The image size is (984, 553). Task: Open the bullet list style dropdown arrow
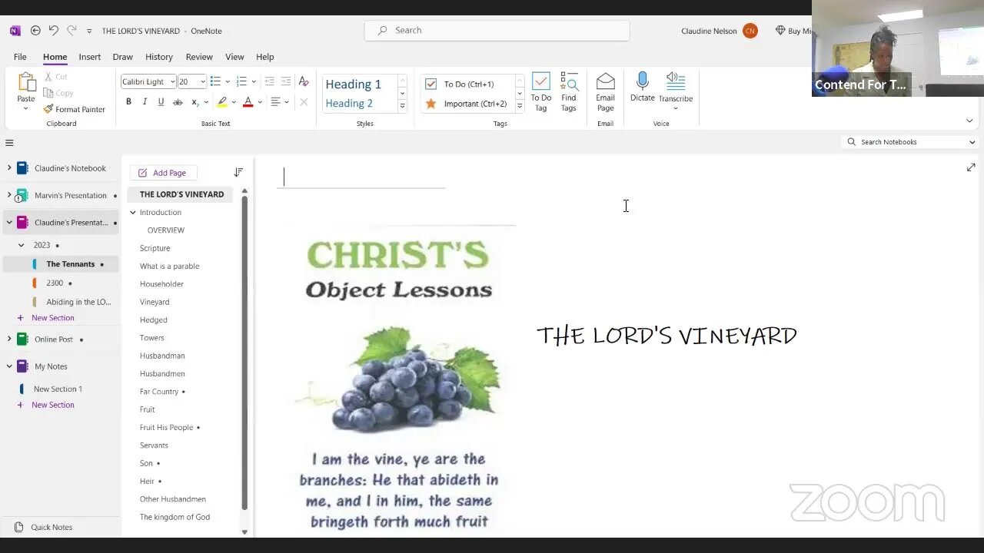(x=228, y=81)
